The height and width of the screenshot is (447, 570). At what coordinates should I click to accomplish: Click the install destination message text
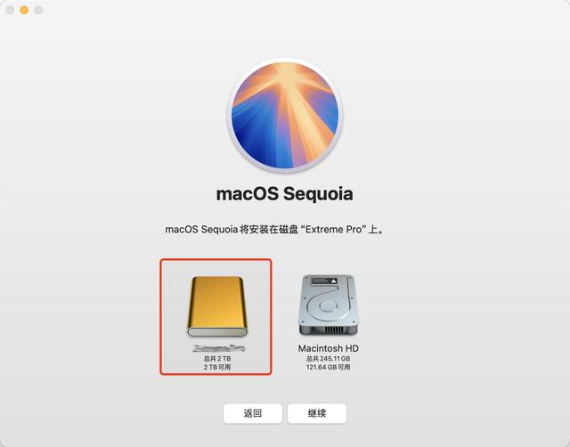point(275,230)
